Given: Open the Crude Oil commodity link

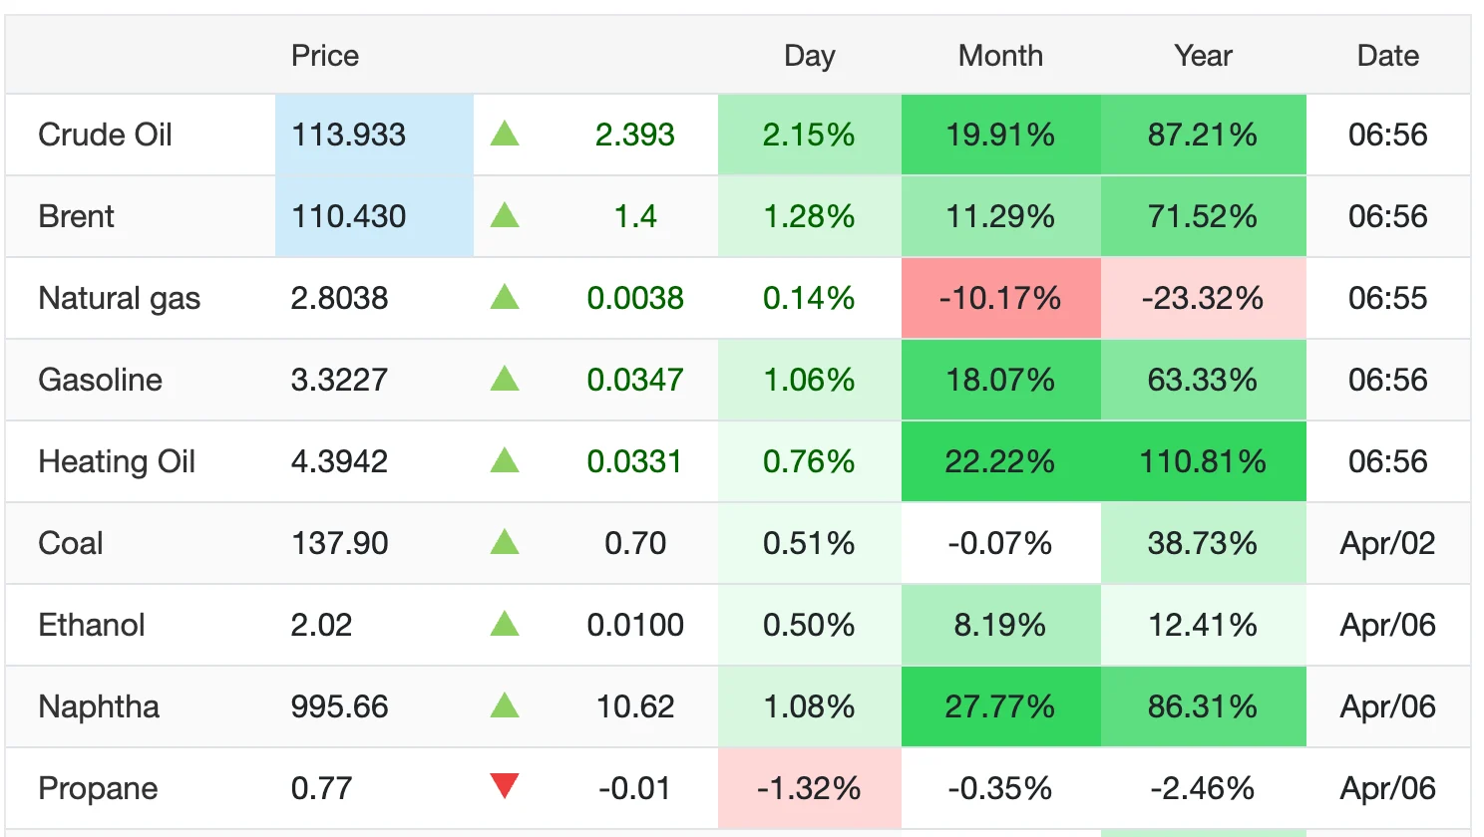Looking at the screenshot, I should (x=105, y=135).
